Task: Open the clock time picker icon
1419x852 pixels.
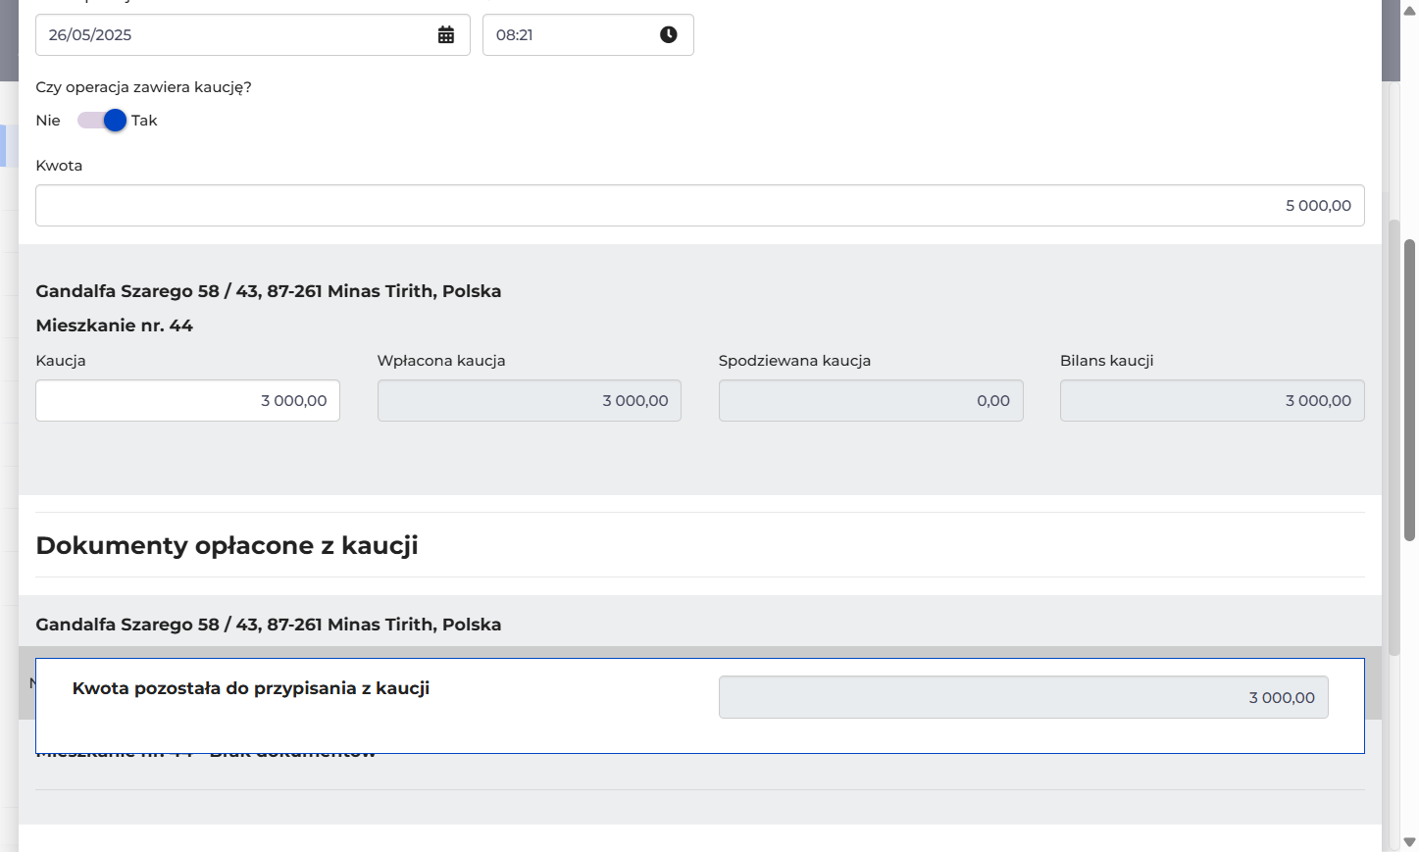Action: [669, 35]
